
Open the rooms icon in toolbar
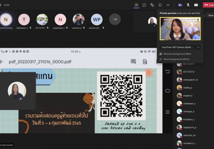tap(160, 5)
